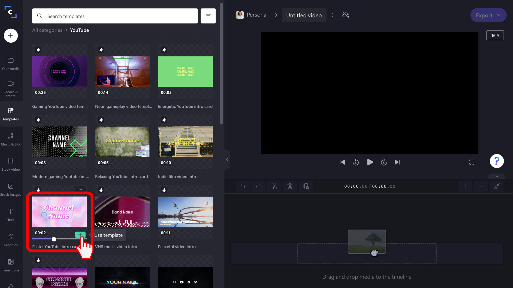Like the Neon gameplay video template
The height and width of the screenshot is (288, 513).
pos(101,50)
